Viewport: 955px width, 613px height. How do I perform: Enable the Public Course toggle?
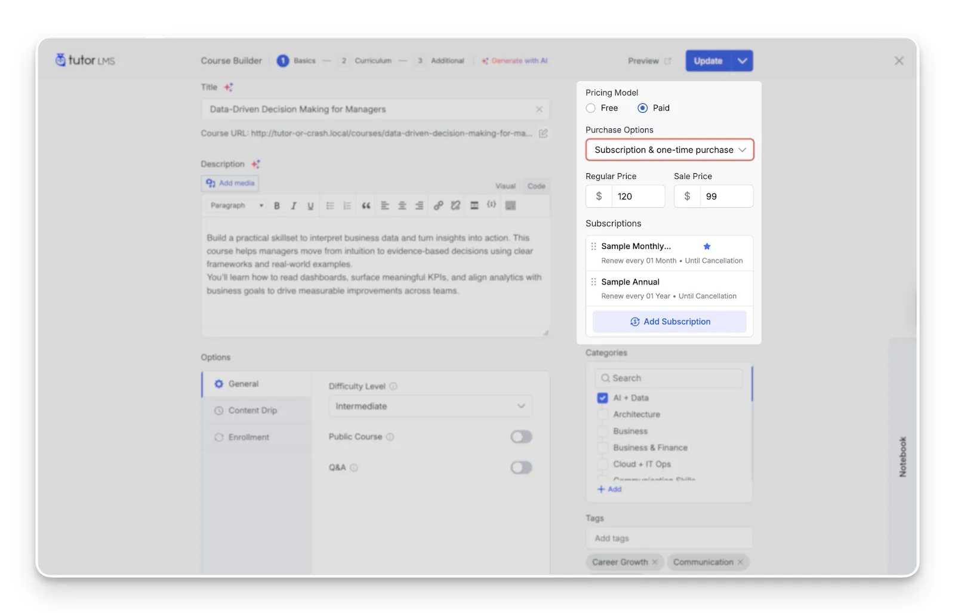pos(521,437)
